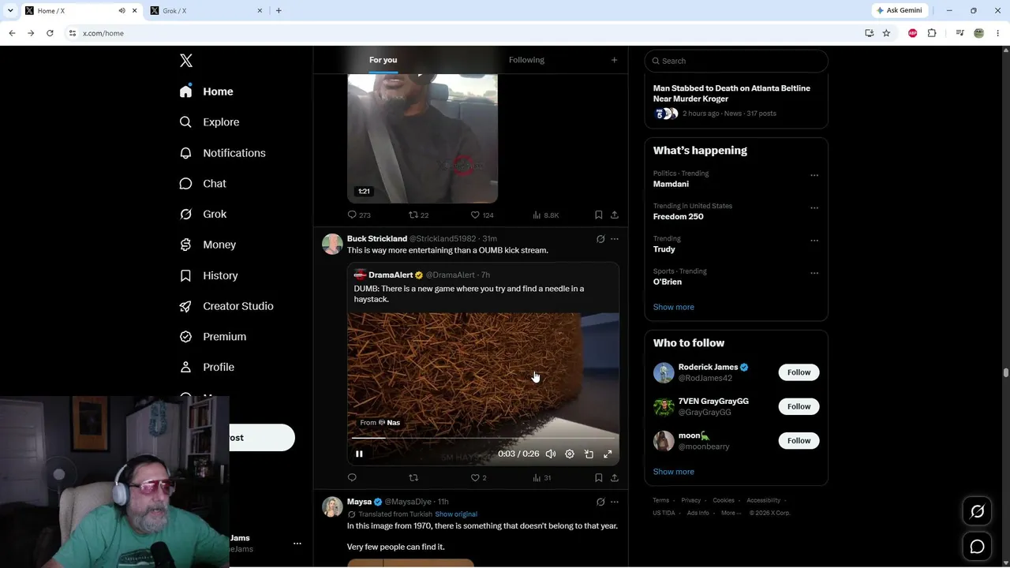This screenshot has width=1010, height=568.
Task: Bookmark Buck Strickland's post
Action: tap(599, 477)
